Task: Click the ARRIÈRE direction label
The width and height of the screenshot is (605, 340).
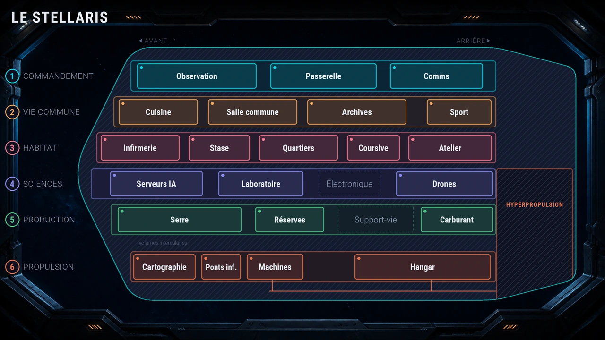Action: click(473, 41)
